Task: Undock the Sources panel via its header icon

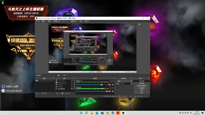Action: [74, 78]
